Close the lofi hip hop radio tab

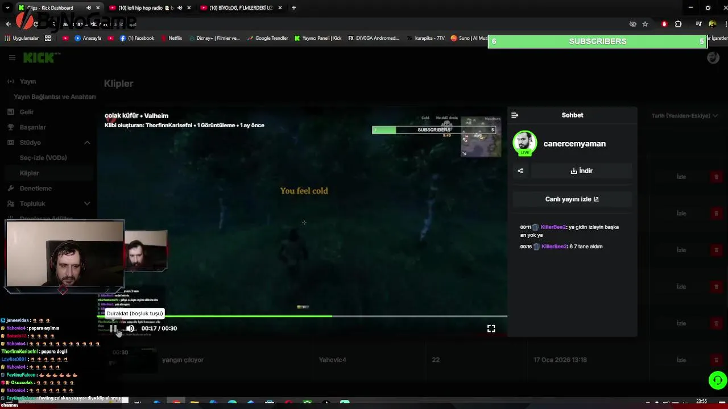click(189, 8)
